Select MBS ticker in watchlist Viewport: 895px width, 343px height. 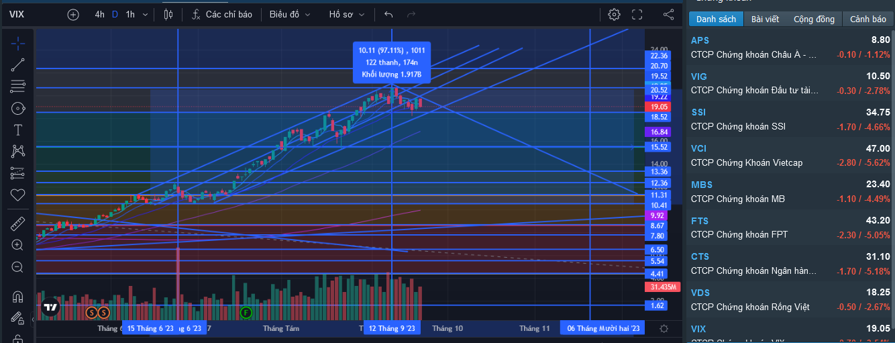702,185
